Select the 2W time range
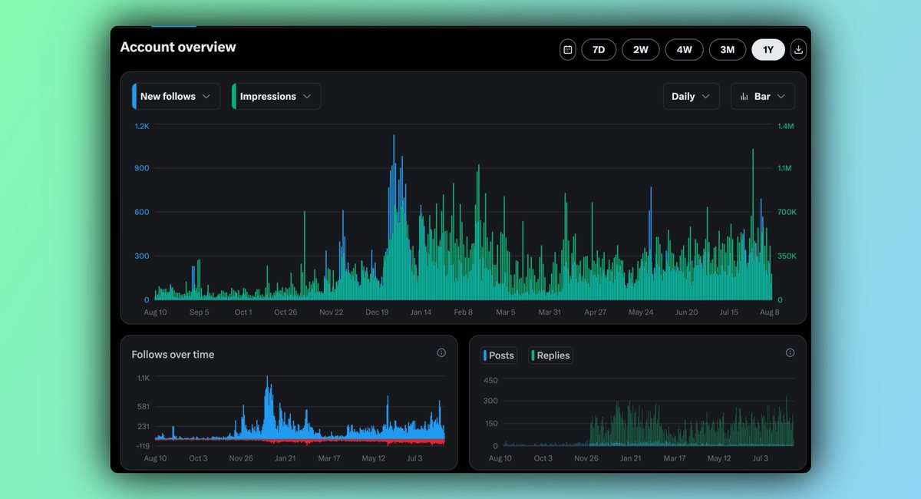This screenshot has height=499, width=921. (x=641, y=50)
